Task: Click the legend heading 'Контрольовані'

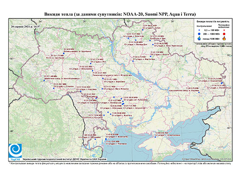Action: (x=204, y=26)
